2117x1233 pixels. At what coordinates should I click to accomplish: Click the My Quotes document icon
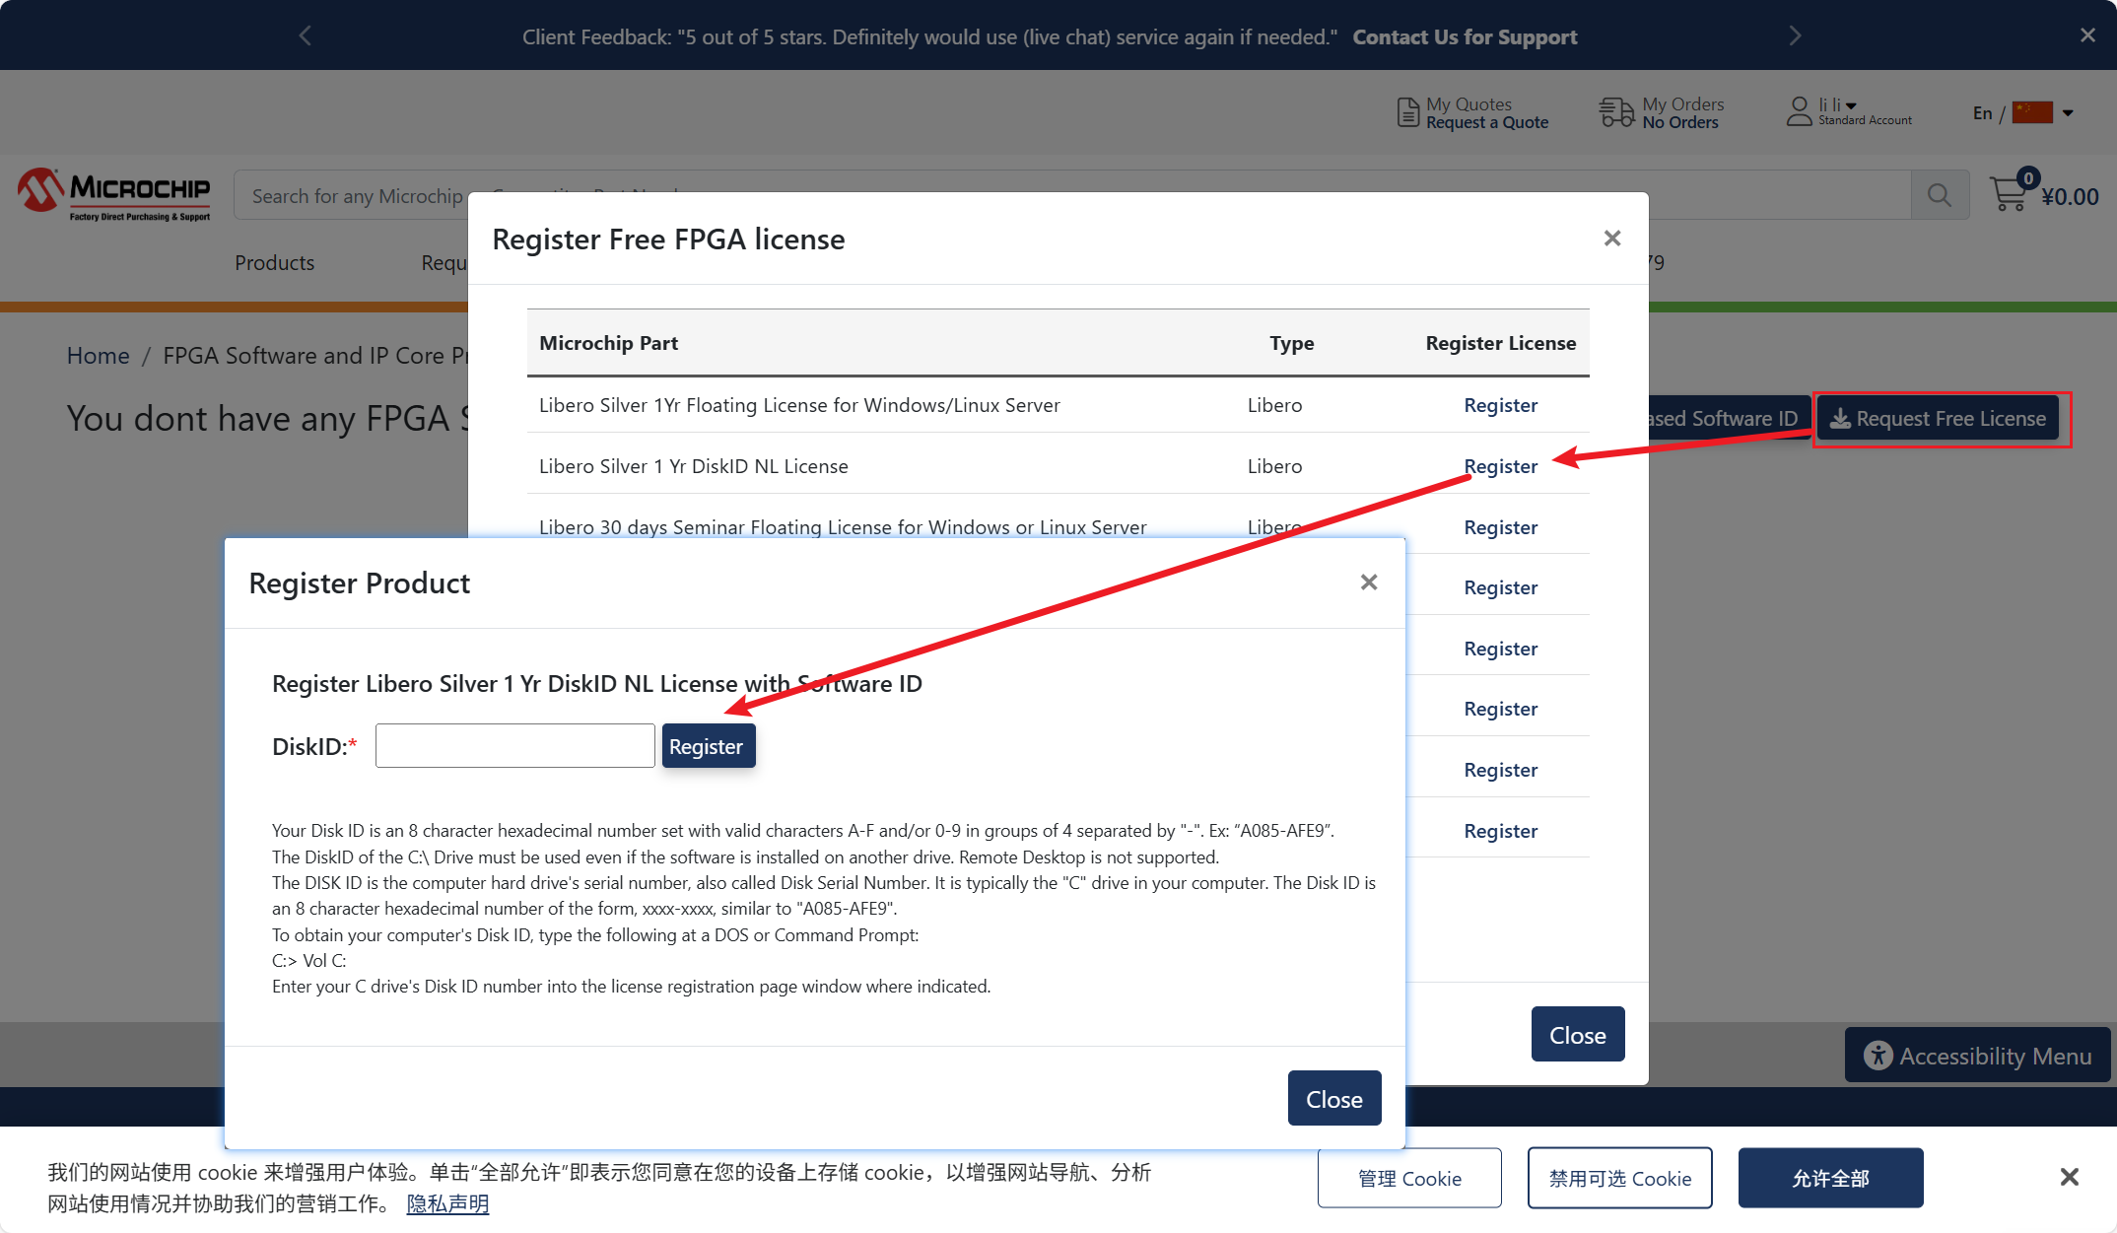[x=1407, y=112]
